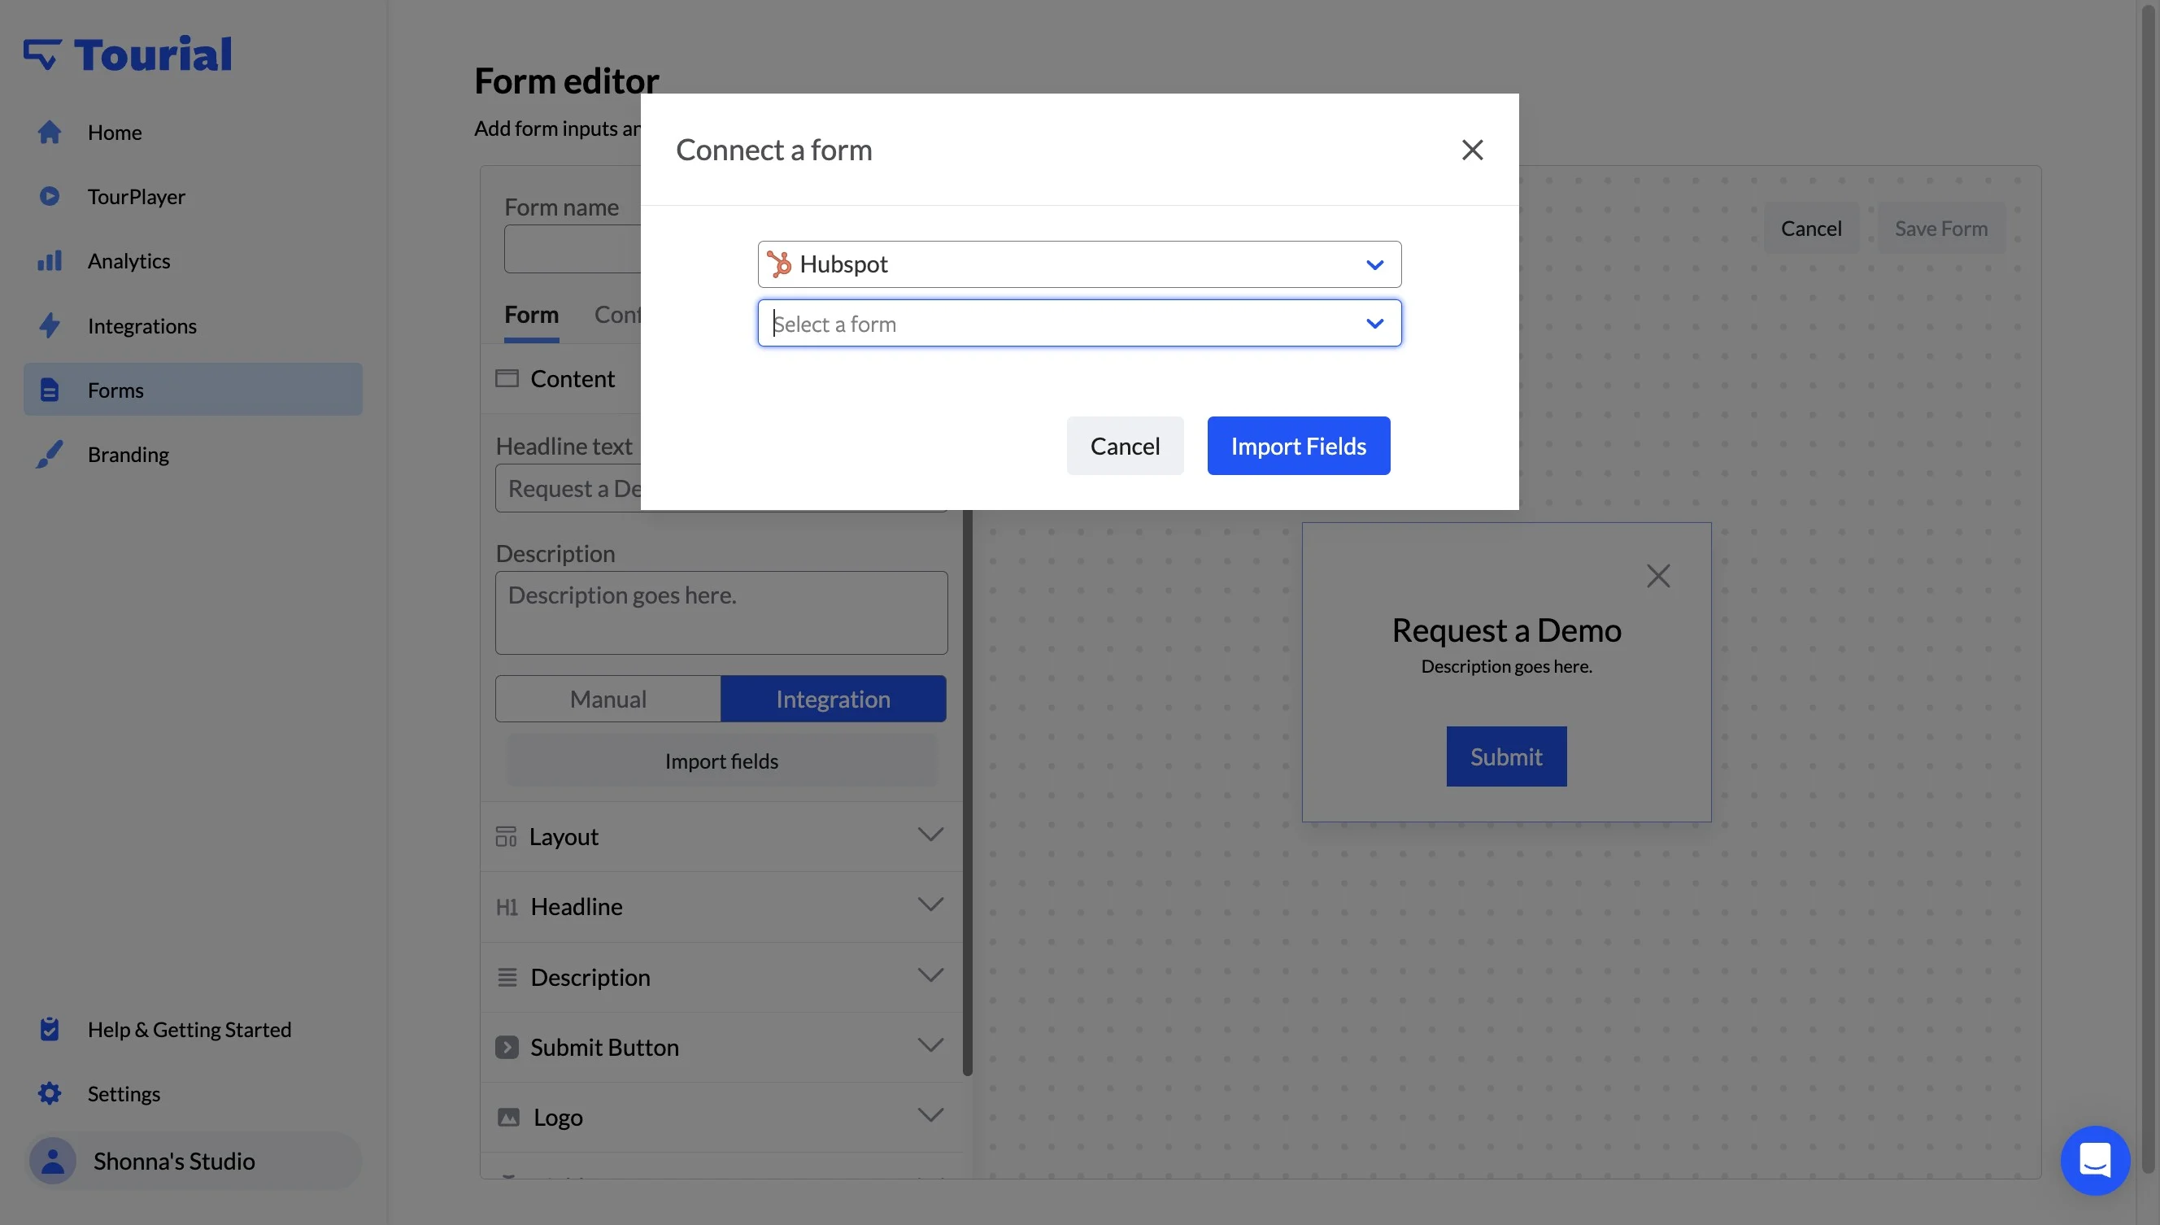Click the editor Cancel button

[1811, 228]
